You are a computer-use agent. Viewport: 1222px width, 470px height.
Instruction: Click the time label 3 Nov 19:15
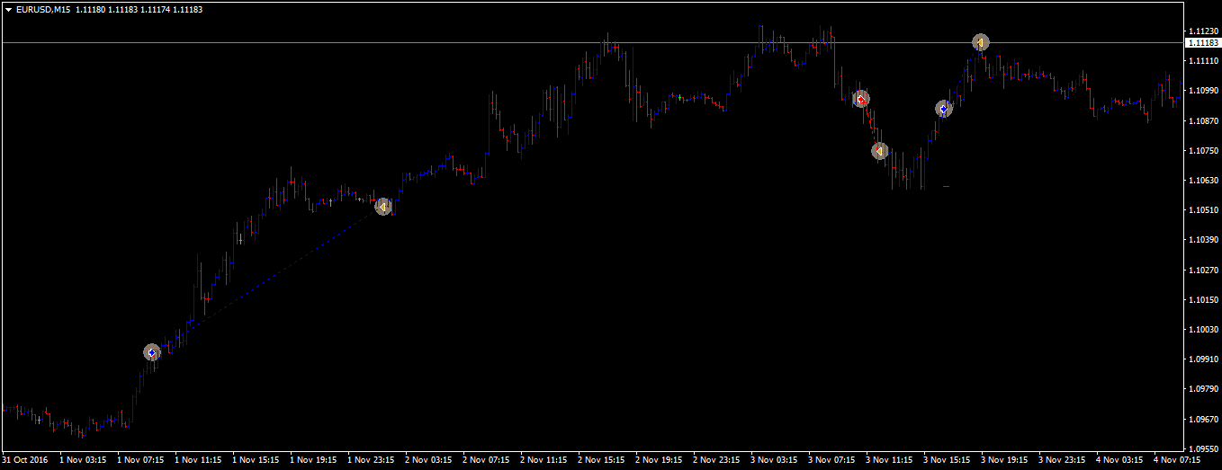tap(1004, 460)
